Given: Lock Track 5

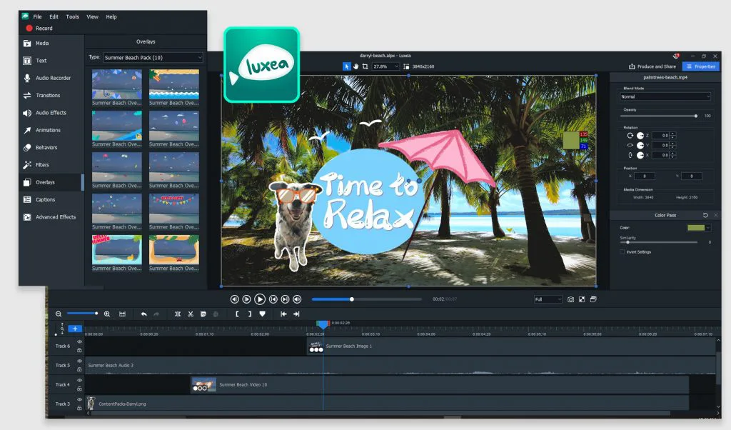Looking at the screenshot, I should (80, 369).
